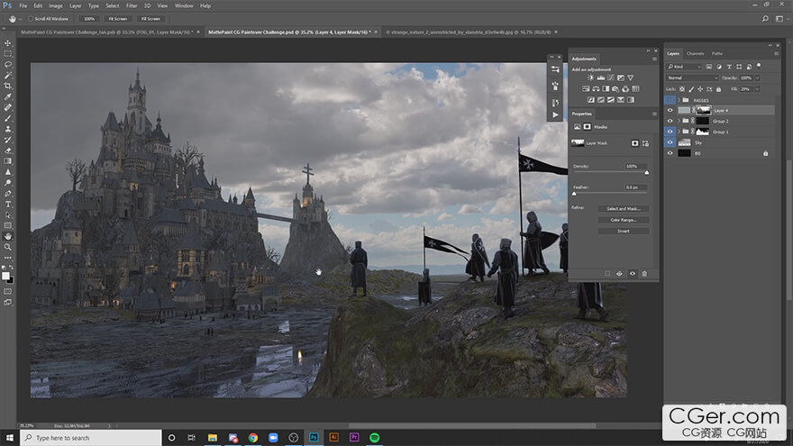
Task: Open Photoshop search magnifier at top right
Action: [765, 19]
